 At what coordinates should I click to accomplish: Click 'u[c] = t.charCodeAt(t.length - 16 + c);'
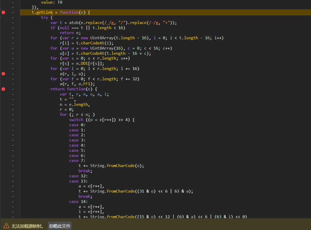105,53
